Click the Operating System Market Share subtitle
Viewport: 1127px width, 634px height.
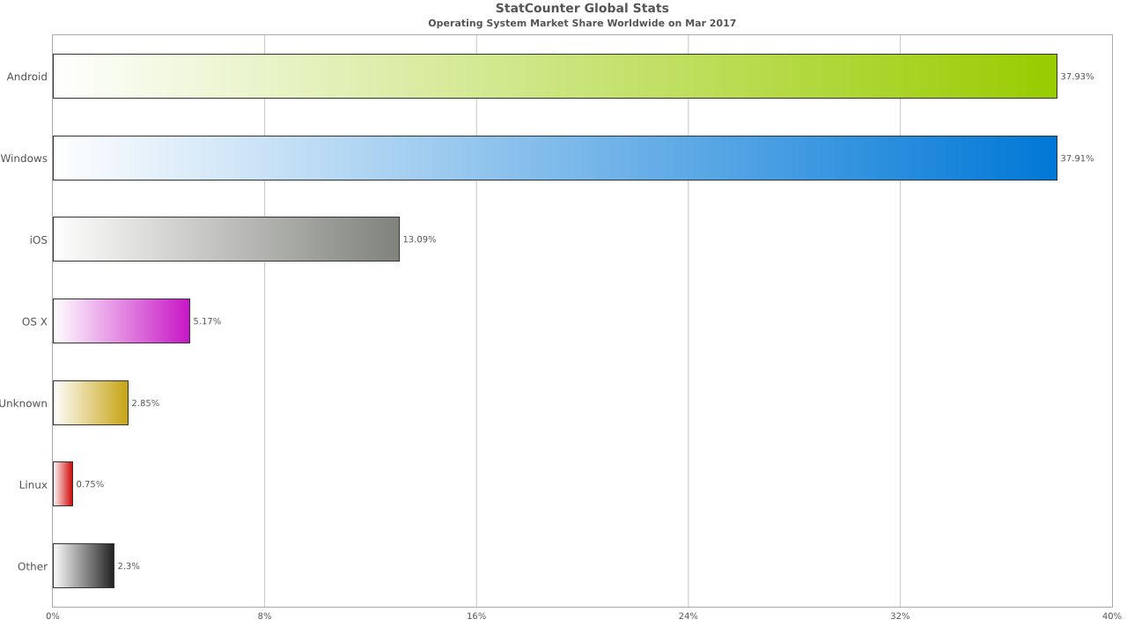[x=582, y=23]
